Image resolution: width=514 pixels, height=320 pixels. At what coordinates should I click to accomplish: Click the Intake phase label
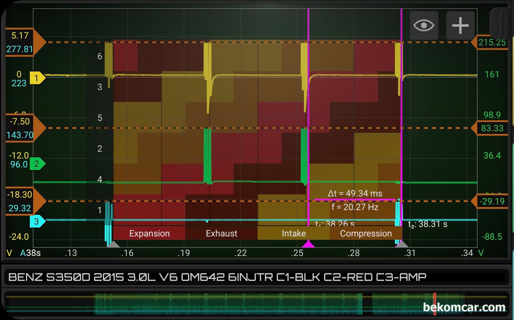click(x=294, y=233)
